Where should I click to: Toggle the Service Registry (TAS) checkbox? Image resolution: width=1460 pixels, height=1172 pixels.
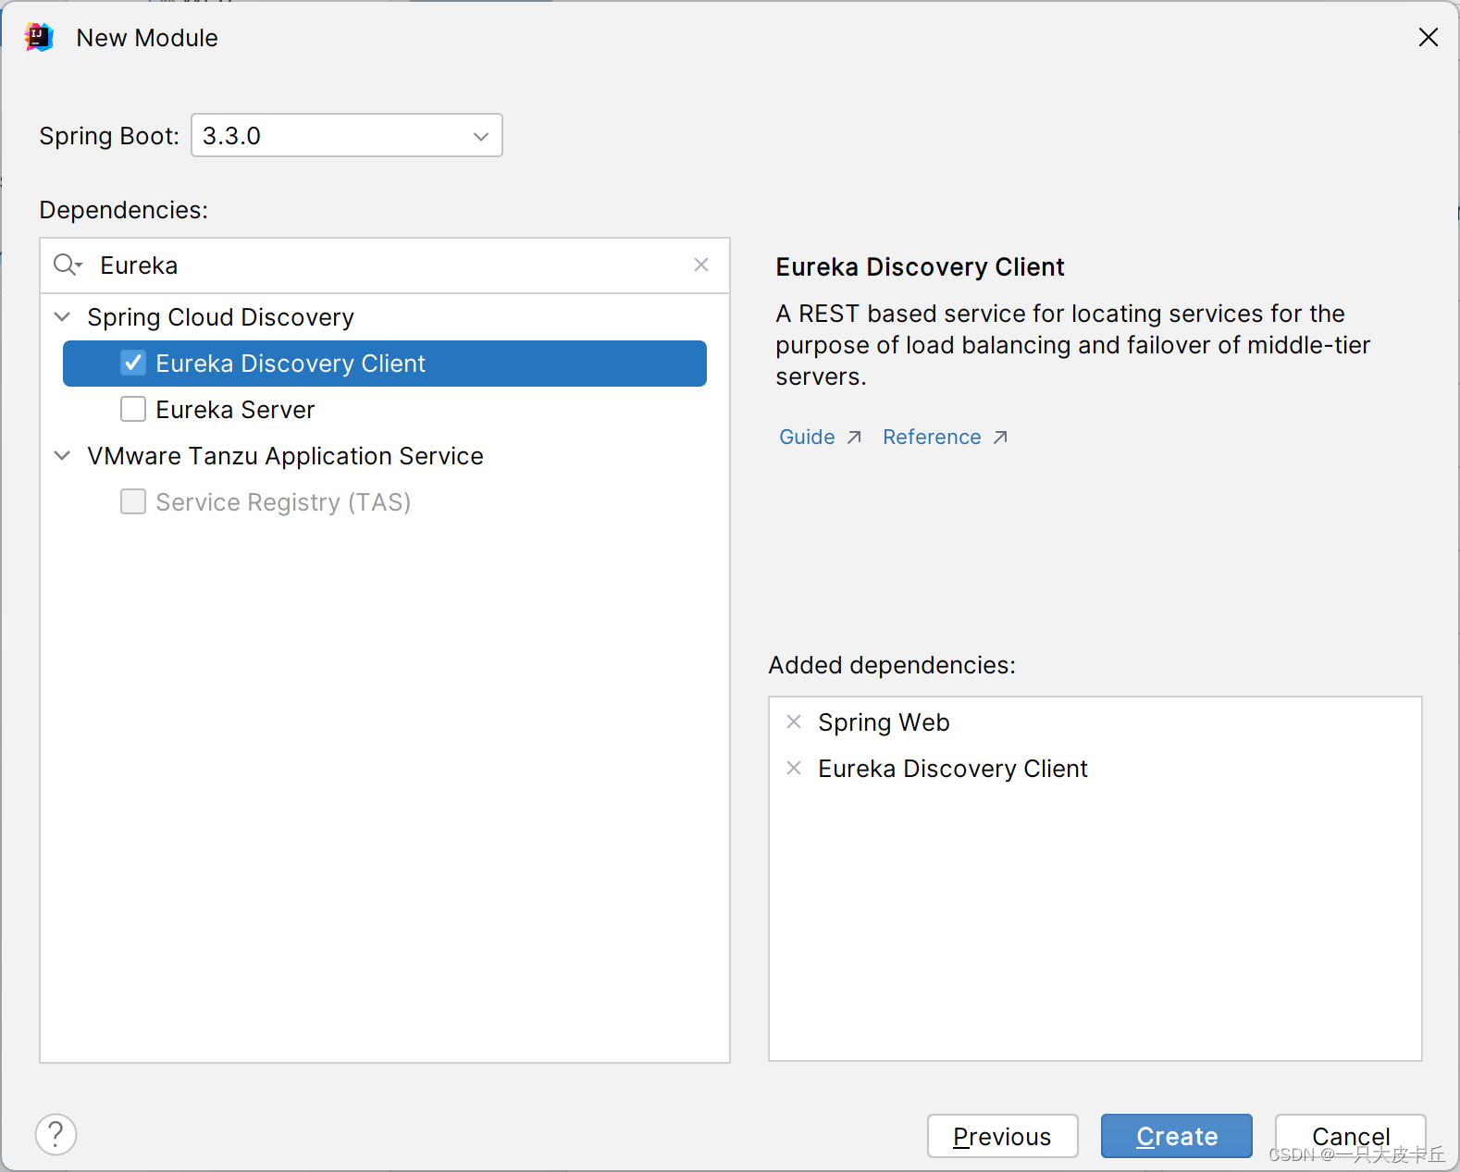[x=133, y=501]
